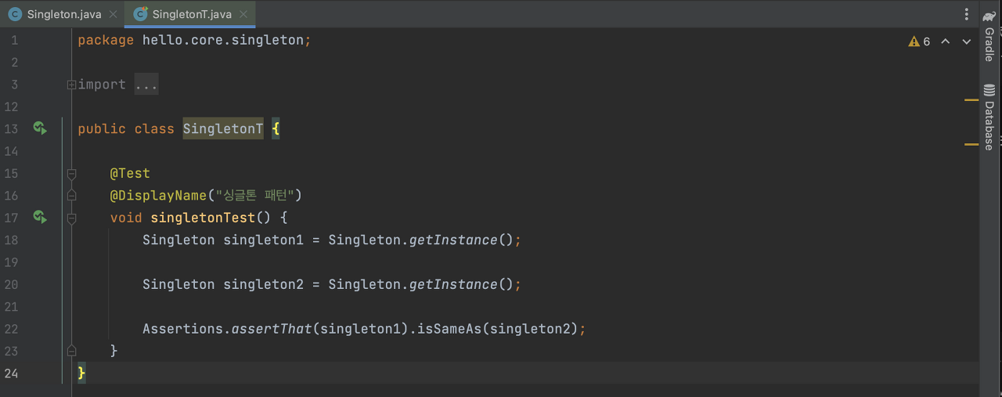Screen dimensions: 1002x397
Task: Collapse fold marker at @DisplayName line 16
Action: [71, 195]
